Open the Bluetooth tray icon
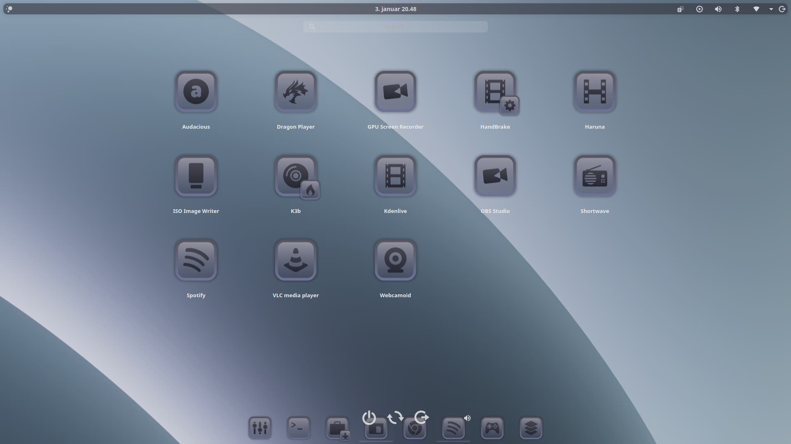 coord(737,9)
